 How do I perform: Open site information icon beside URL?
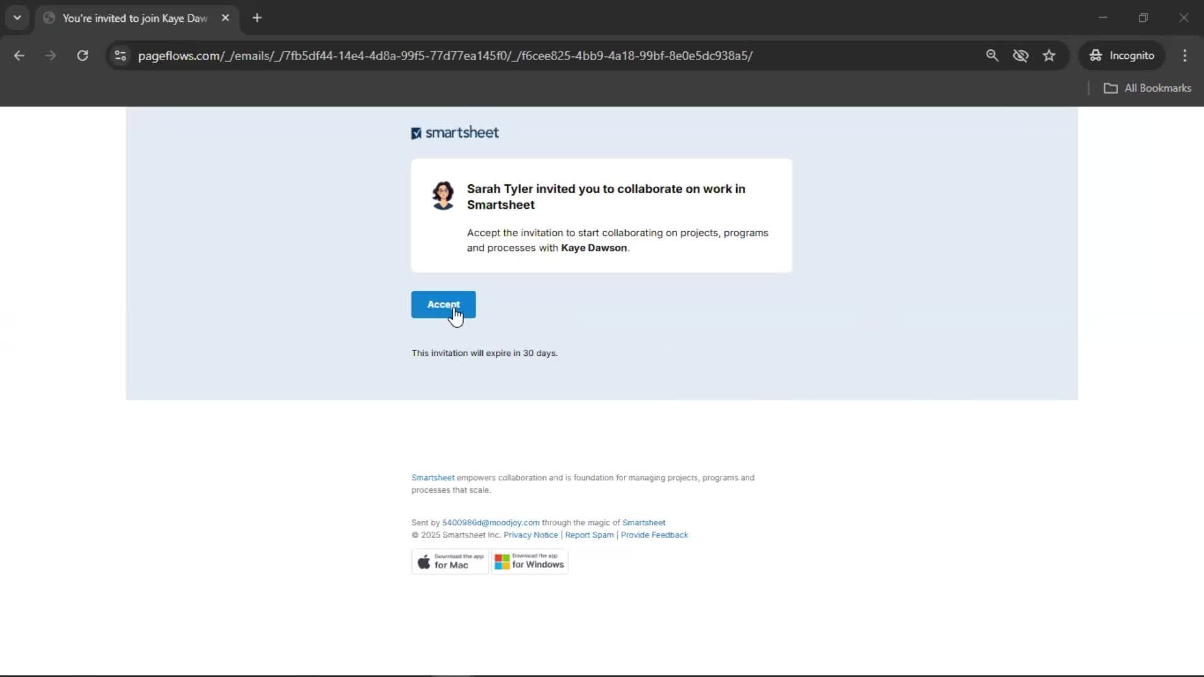(120, 56)
